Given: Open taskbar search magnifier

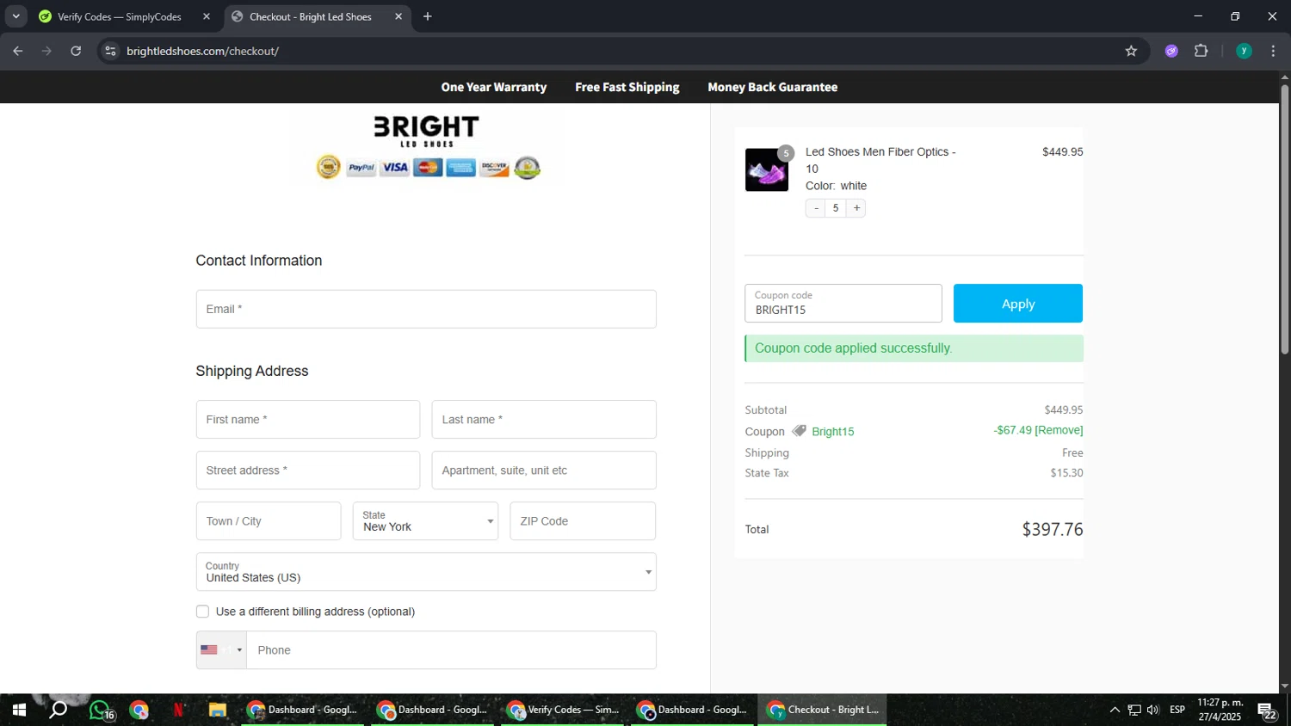Looking at the screenshot, I should (59, 711).
